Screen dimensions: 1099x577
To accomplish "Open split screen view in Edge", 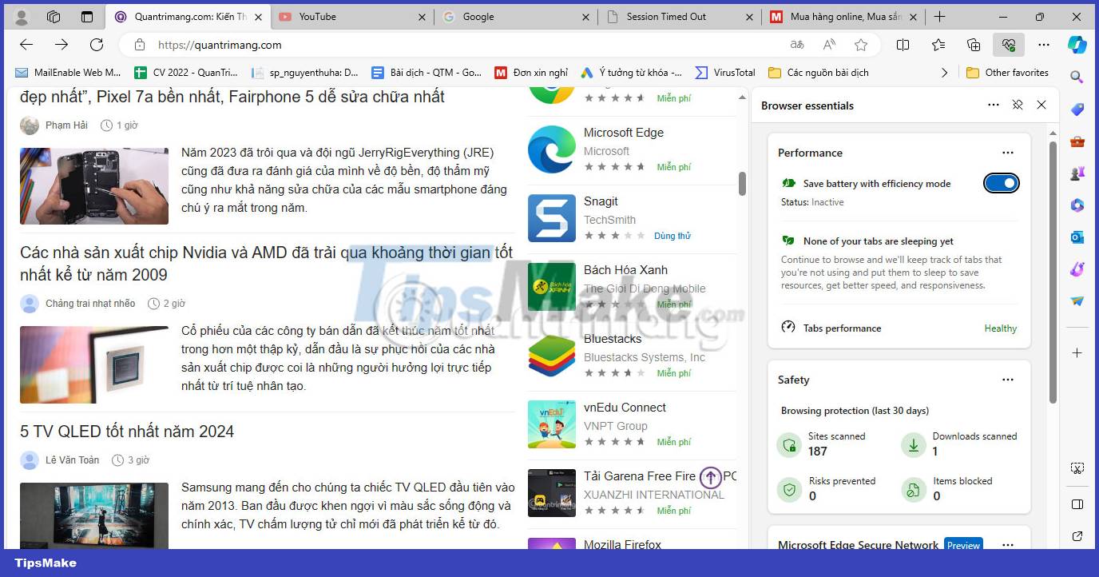I will 903,45.
